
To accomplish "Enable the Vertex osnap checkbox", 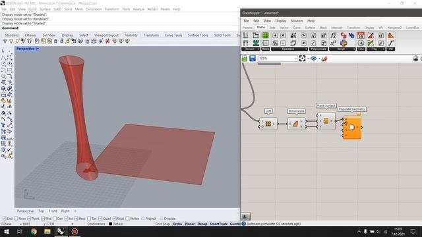I will point(127,219).
